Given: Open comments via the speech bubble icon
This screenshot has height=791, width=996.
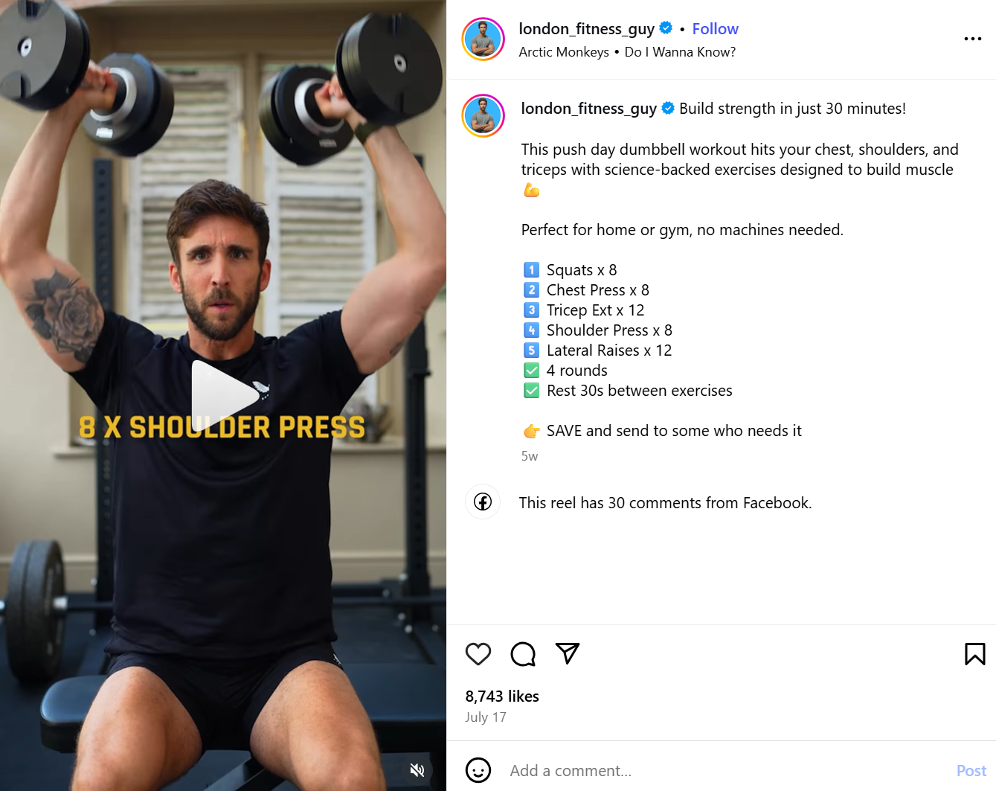Looking at the screenshot, I should click(523, 654).
